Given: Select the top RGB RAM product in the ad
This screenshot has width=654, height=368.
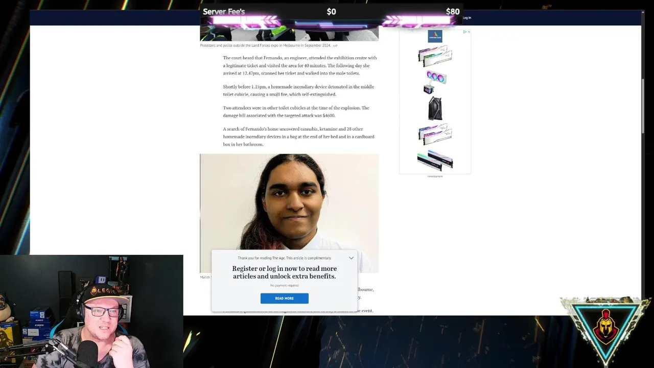Looking at the screenshot, I should pos(435,56).
